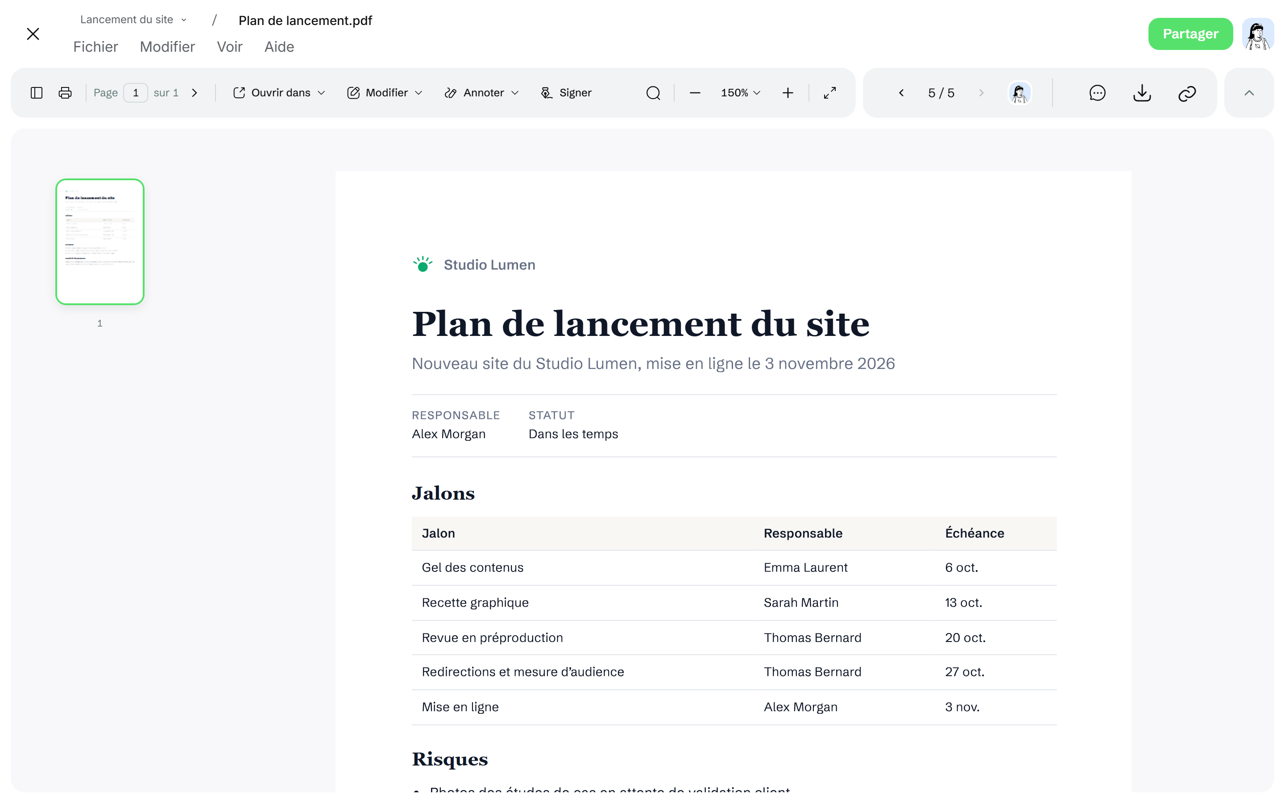1285x803 pixels.
Task: Expand the Modifier toolbar dropdown
Action: tap(385, 93)
